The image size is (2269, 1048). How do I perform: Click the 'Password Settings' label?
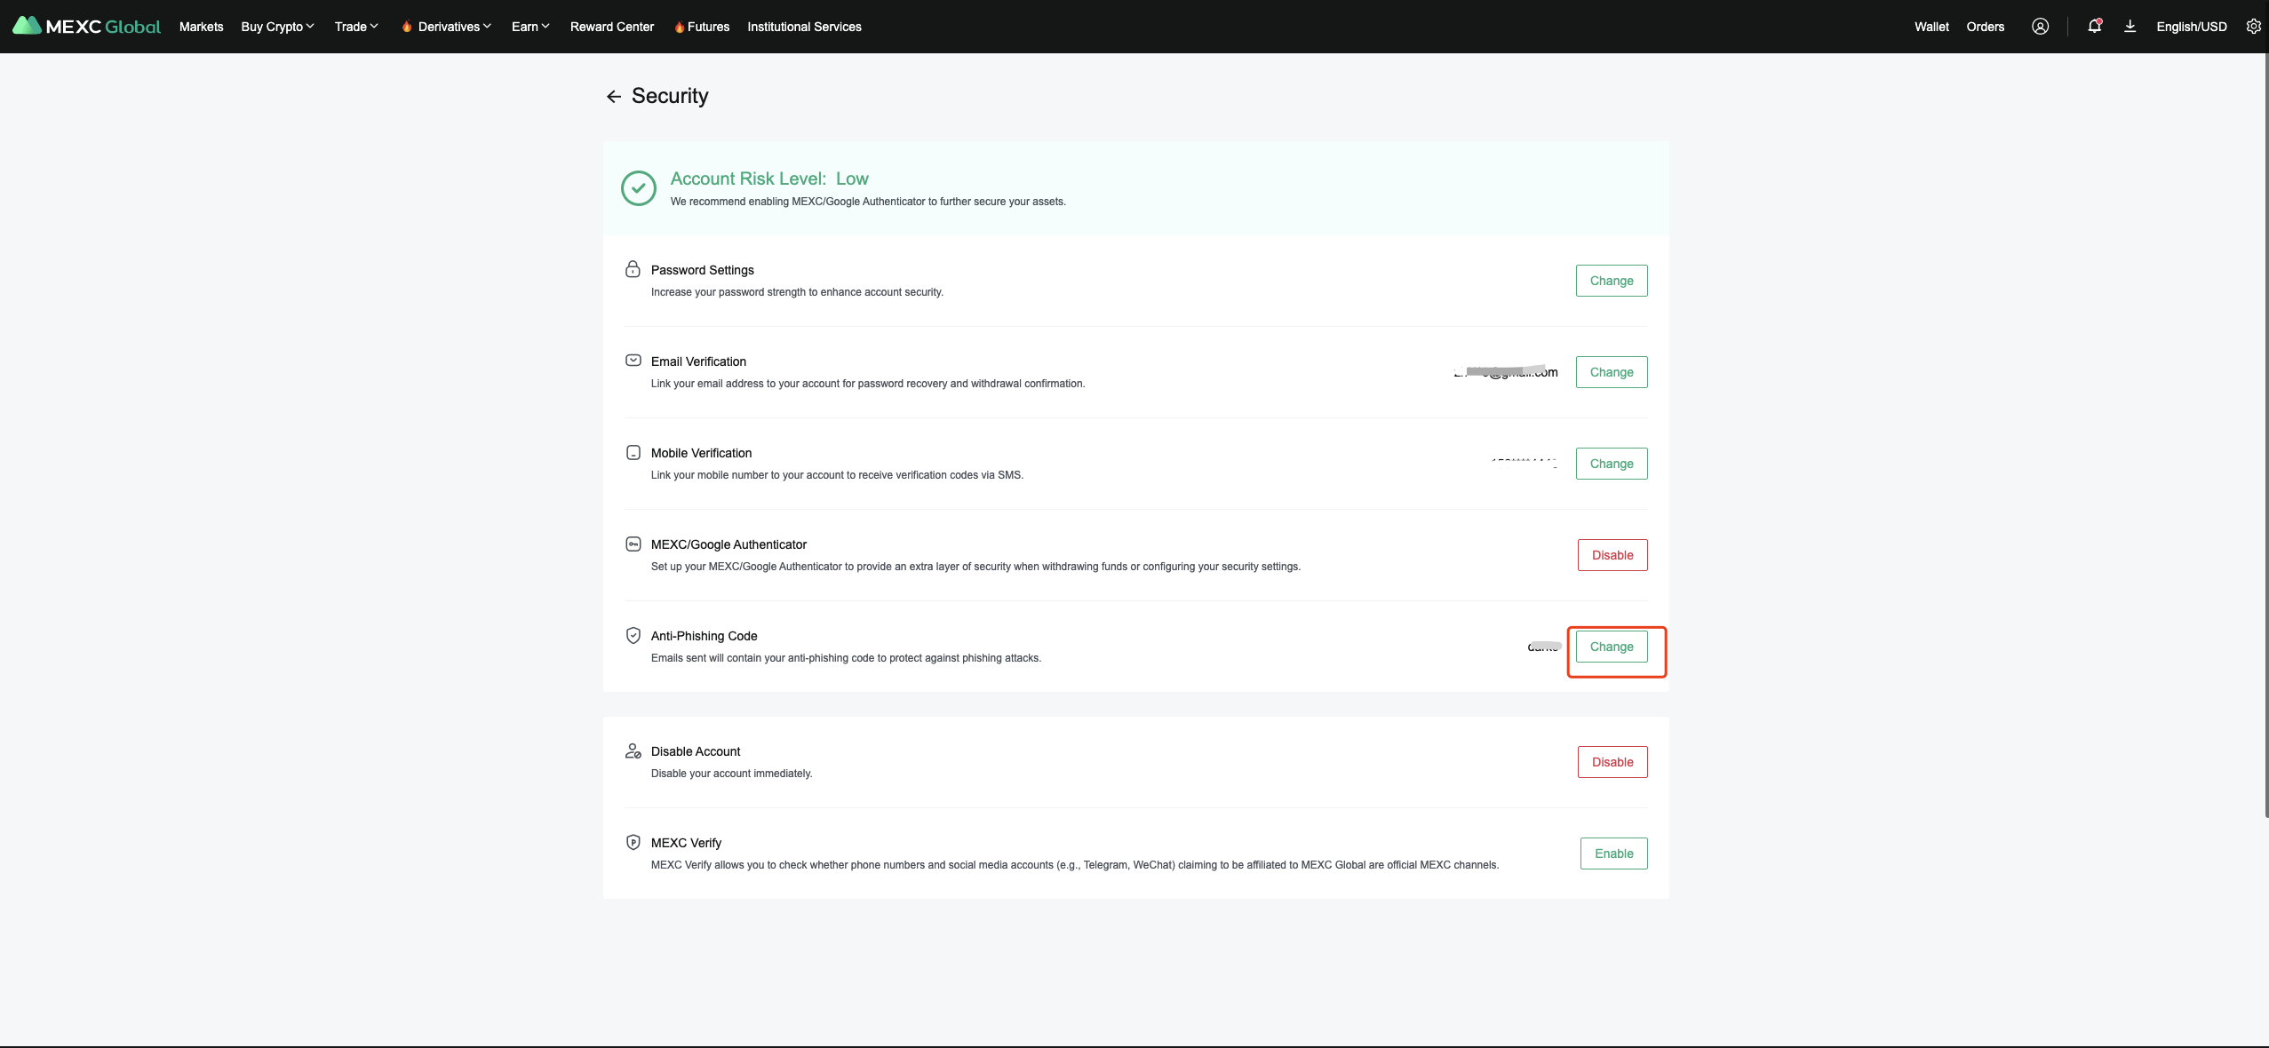point(702,270)
